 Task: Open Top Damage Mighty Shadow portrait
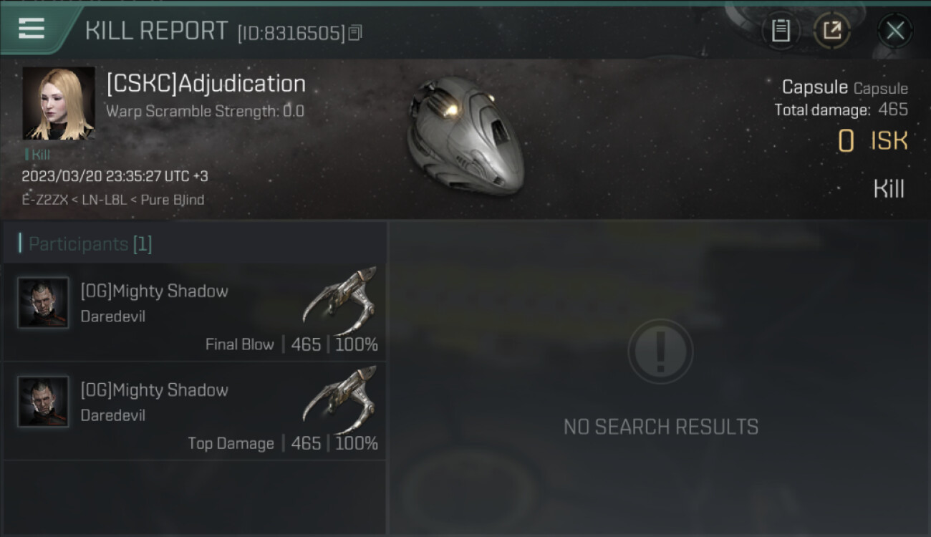tap(44, 402)
